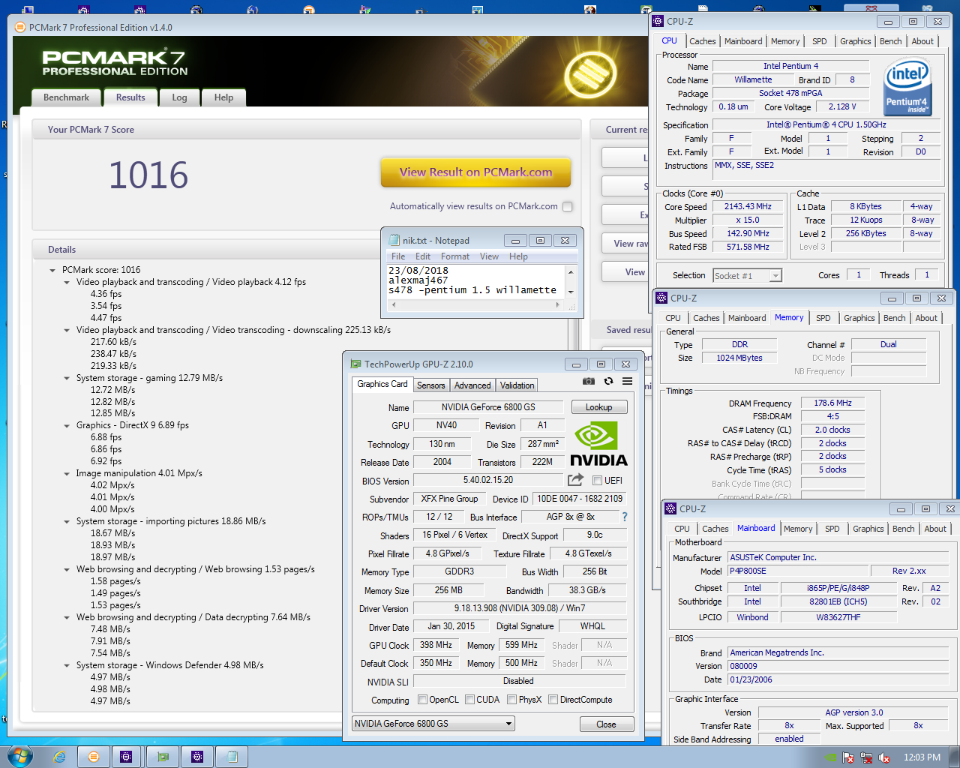960x768 pixels.
Task: Click the gold PCMark emblem in banner
Action: click(590, 73)
